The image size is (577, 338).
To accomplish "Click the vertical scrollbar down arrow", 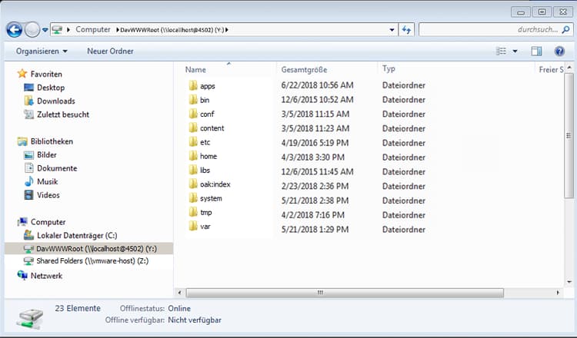I will [569, 282].
